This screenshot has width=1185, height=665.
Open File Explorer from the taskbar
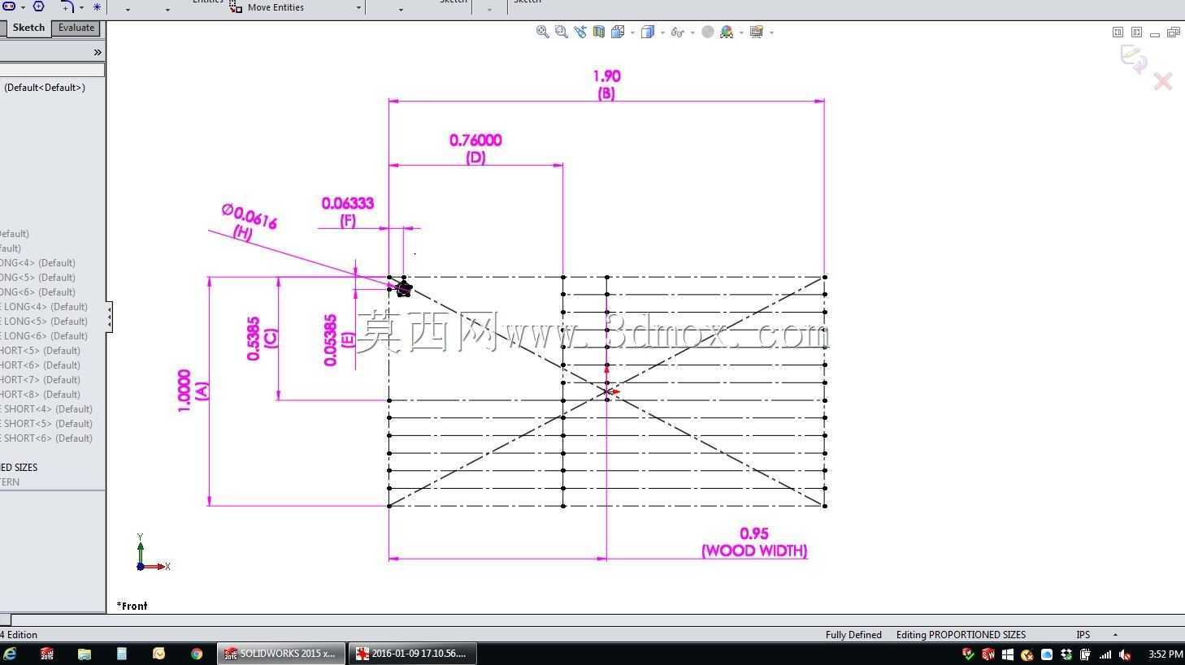[x=84, y=654]
